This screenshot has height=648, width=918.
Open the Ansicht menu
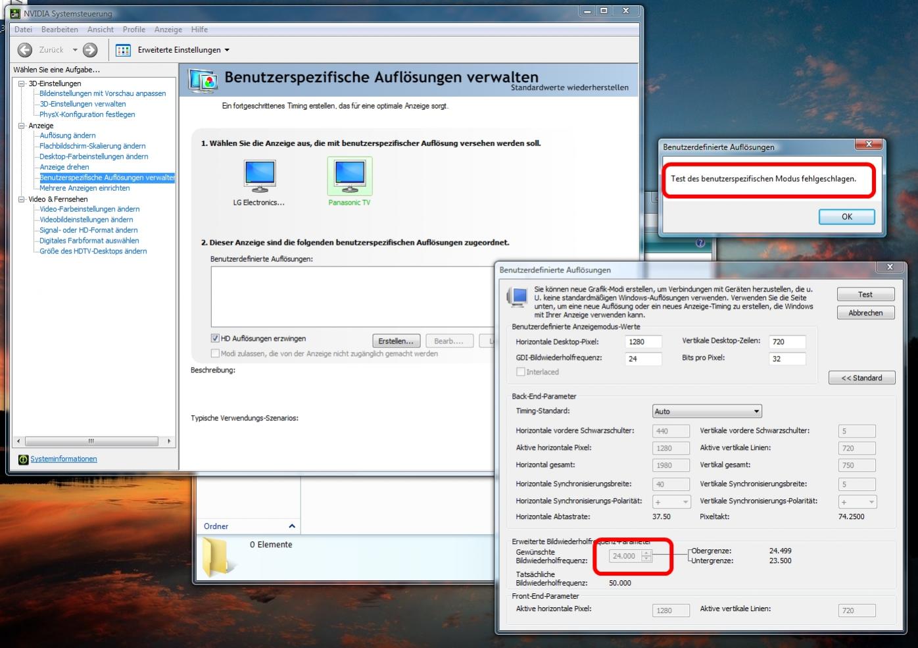(x=101, y=30)
